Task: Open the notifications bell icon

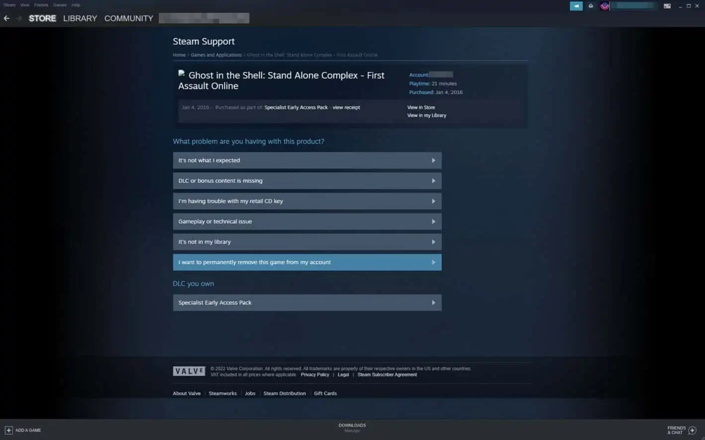Action: point(591,6)
